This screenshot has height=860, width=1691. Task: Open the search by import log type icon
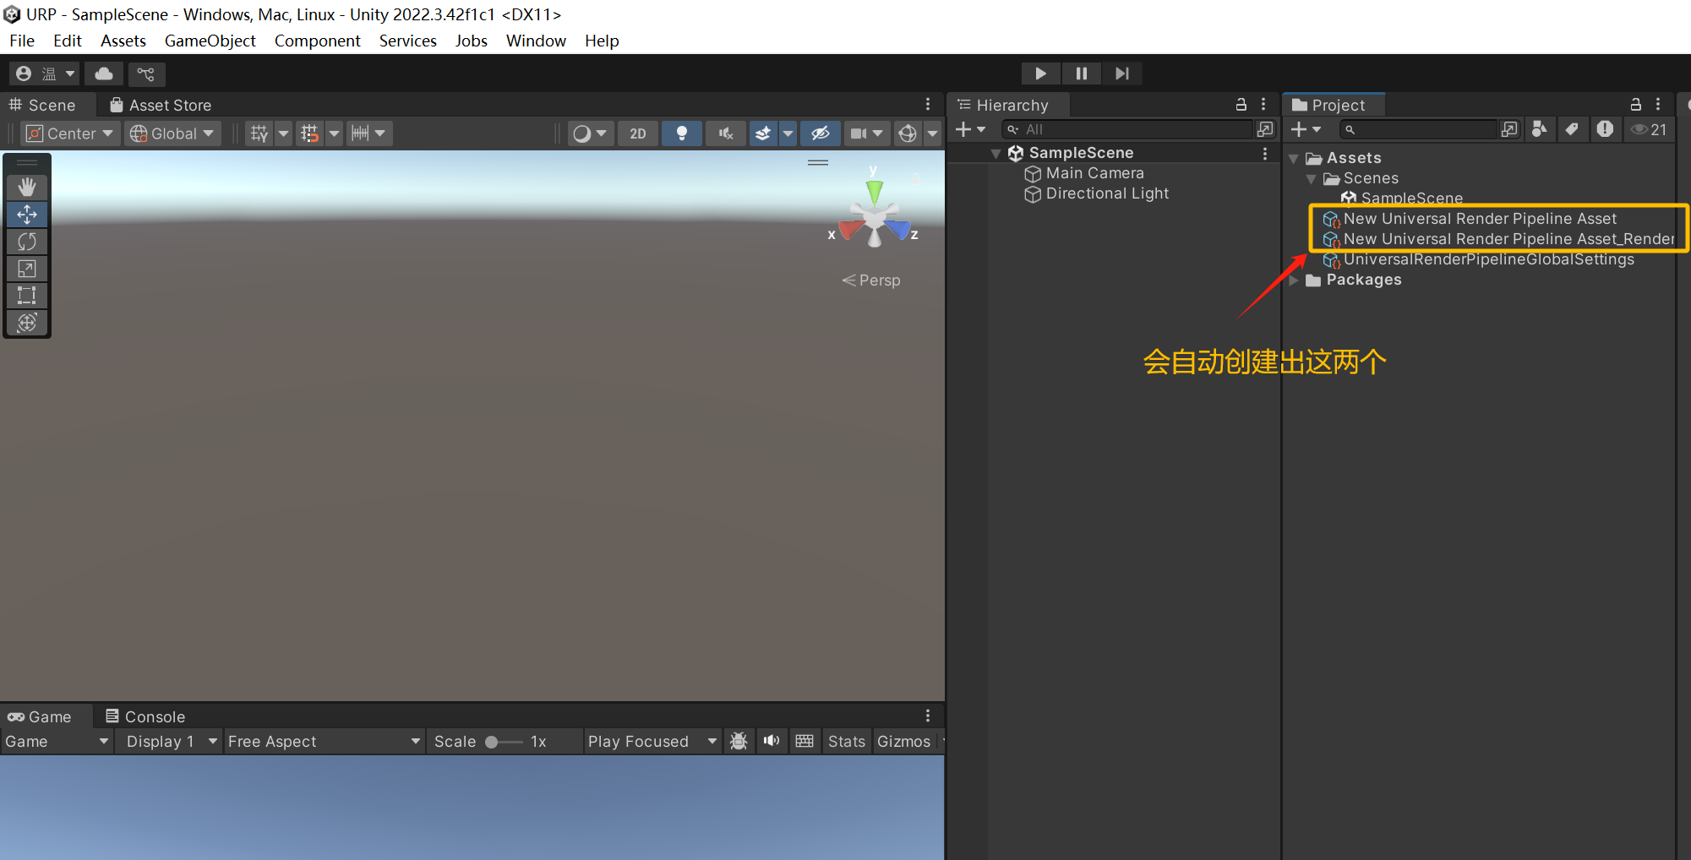click(x=1605, y=129)
